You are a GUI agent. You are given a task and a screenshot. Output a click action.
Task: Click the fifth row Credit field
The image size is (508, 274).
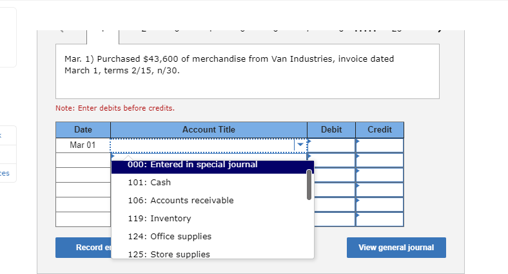pyautogui.click(x=380, y=205)
